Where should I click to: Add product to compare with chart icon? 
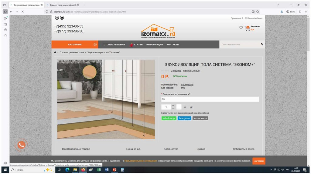coord(191,107)
